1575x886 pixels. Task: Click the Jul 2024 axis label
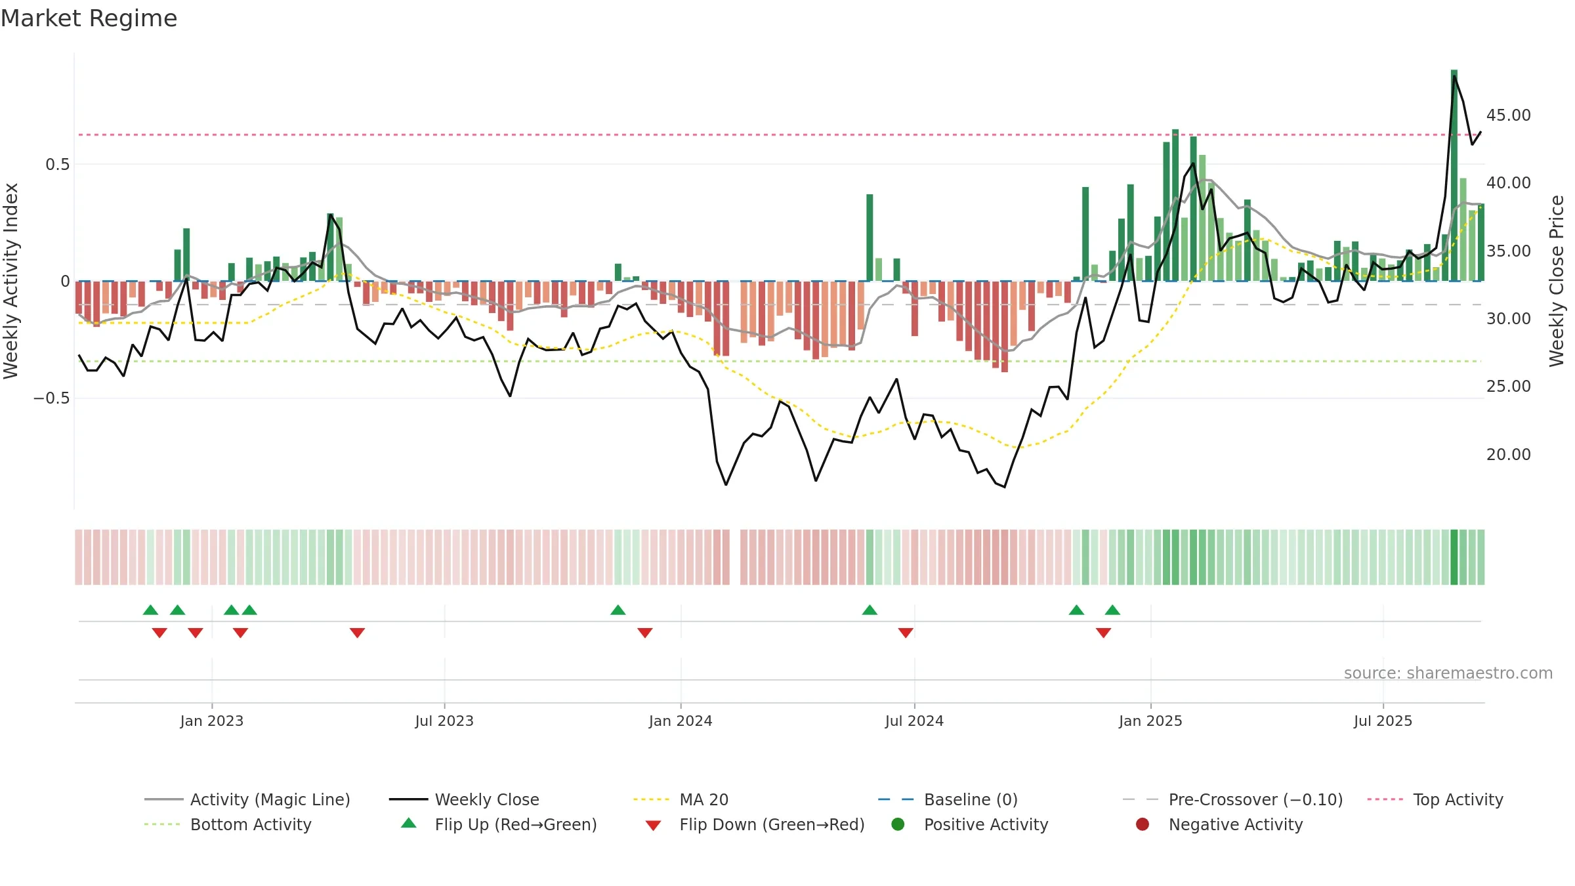click(914, 721)
